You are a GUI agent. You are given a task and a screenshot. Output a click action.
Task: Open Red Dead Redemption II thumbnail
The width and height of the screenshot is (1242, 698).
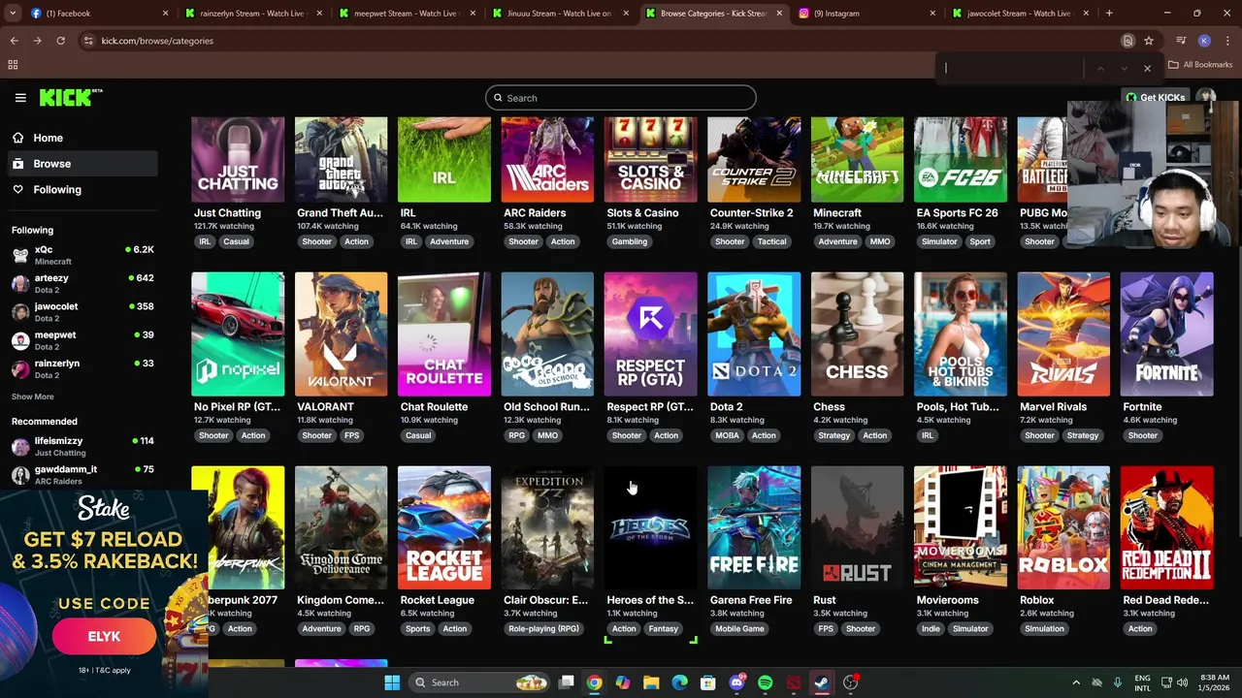(1166, 527)
